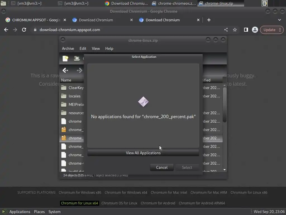Open Chrome tab search dropdown
The width and height of the screenshot is (286, 215).
pos(279,20)
